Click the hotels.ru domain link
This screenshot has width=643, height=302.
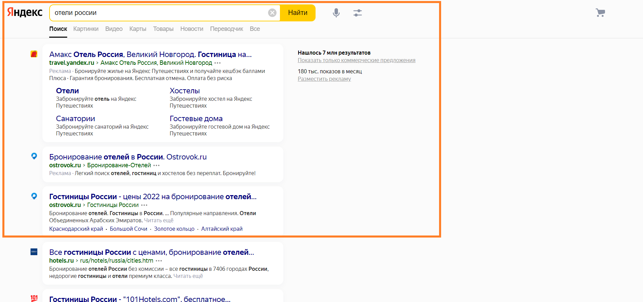tap(61, 261)
